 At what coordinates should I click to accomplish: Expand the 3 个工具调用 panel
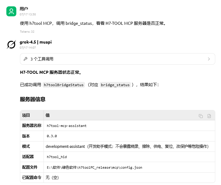point(118,59)
